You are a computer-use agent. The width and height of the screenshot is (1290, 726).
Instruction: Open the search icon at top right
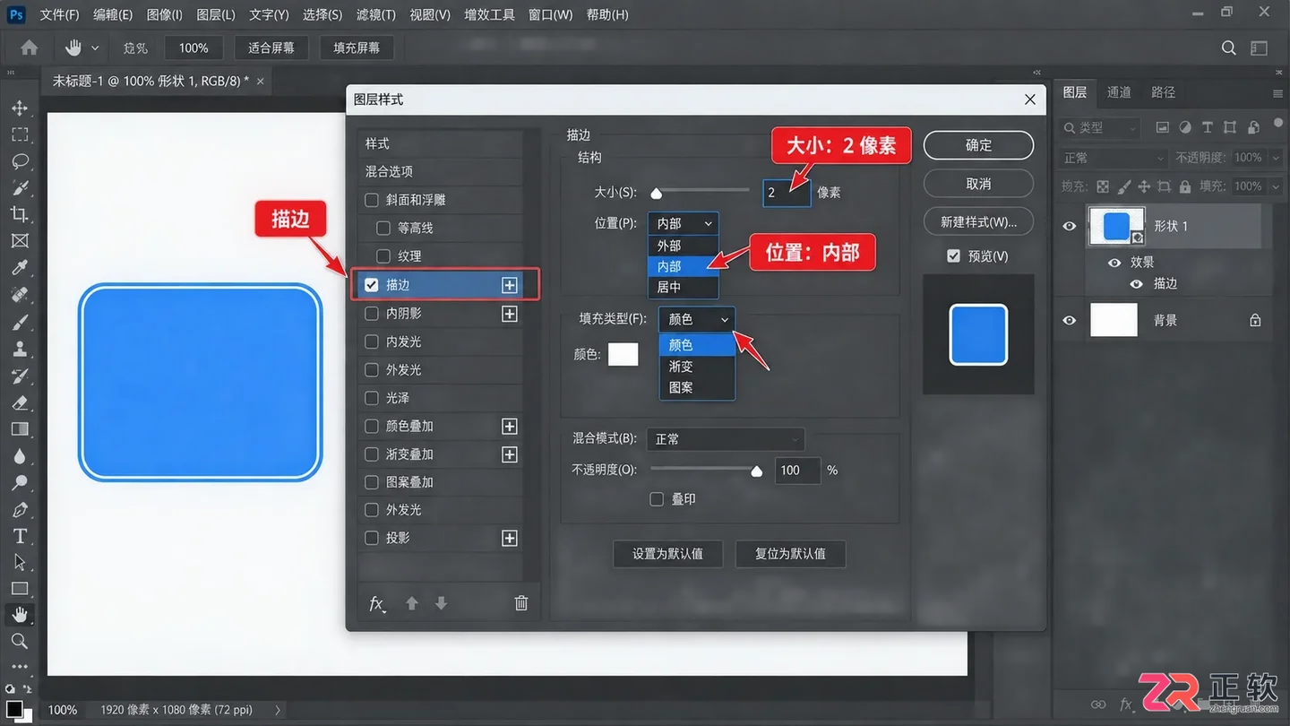pyautogui.click(x=1229, y=48)
